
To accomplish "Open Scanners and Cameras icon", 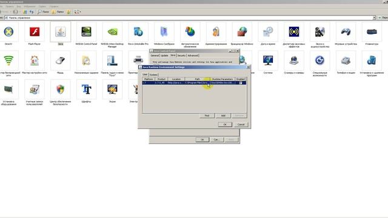I will [293, 61].
